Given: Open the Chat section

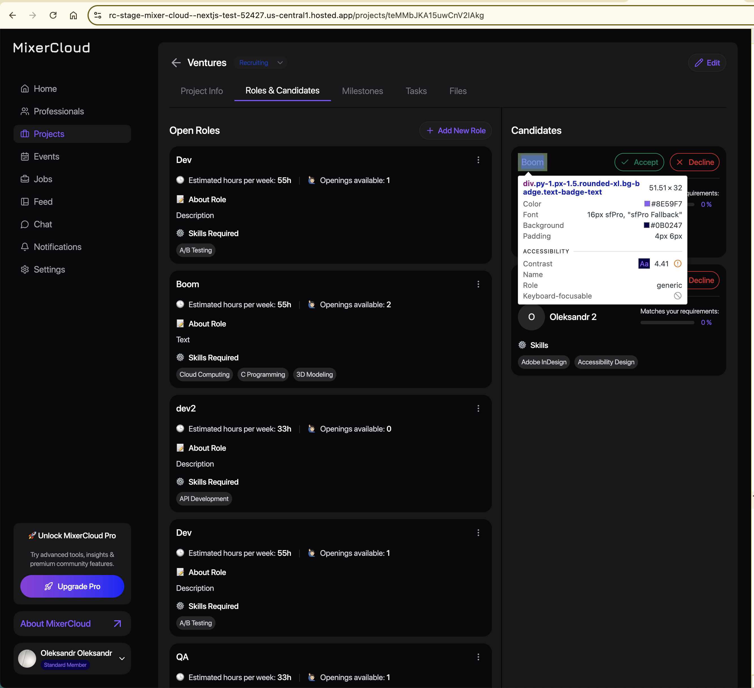Looking at the screenshot, I should 43,224.
